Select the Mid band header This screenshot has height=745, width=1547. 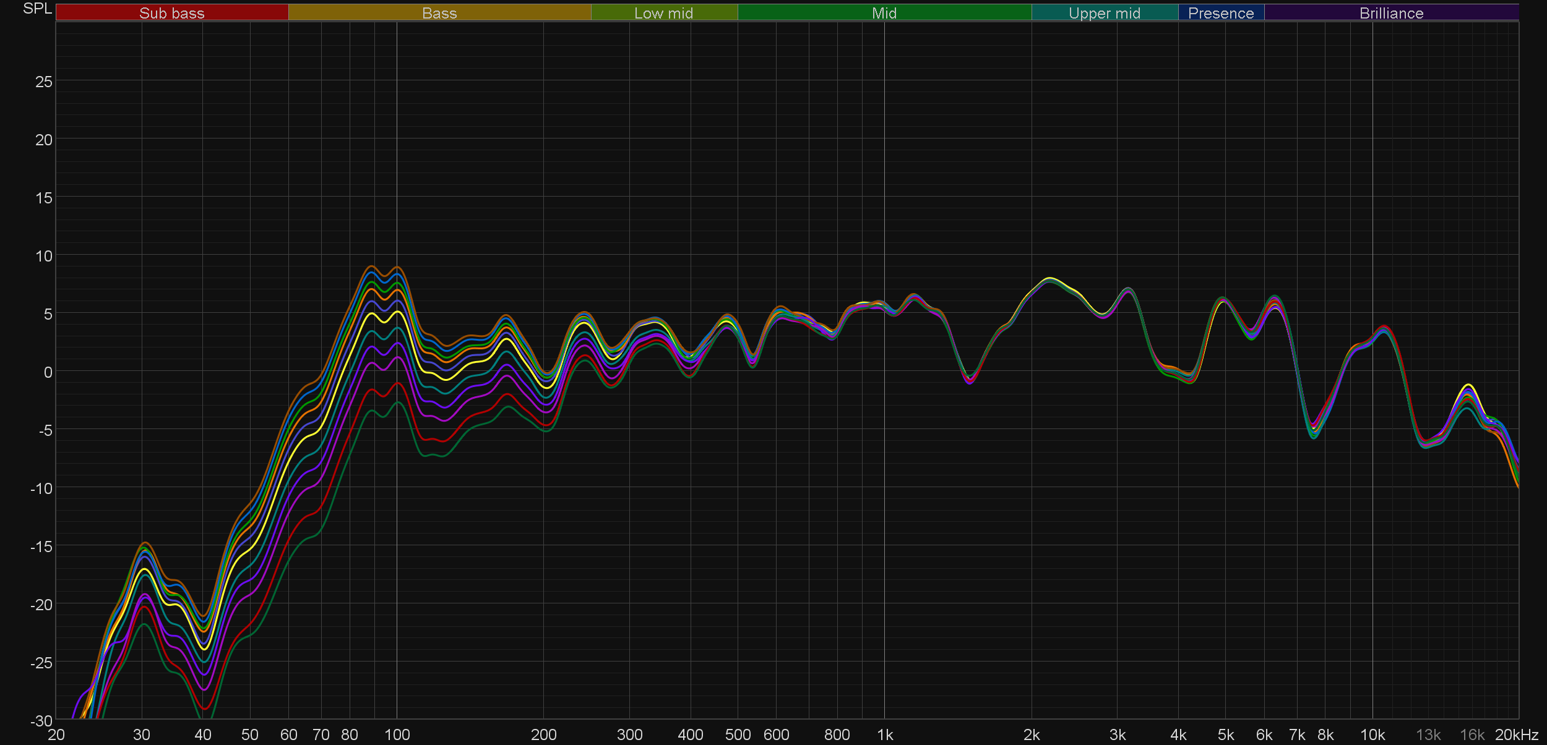pyautogui.click(x=884, y=13)
